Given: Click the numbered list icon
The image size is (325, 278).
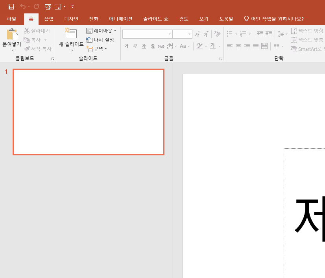Looking at the screenshot, I should (x=243, y=34).
